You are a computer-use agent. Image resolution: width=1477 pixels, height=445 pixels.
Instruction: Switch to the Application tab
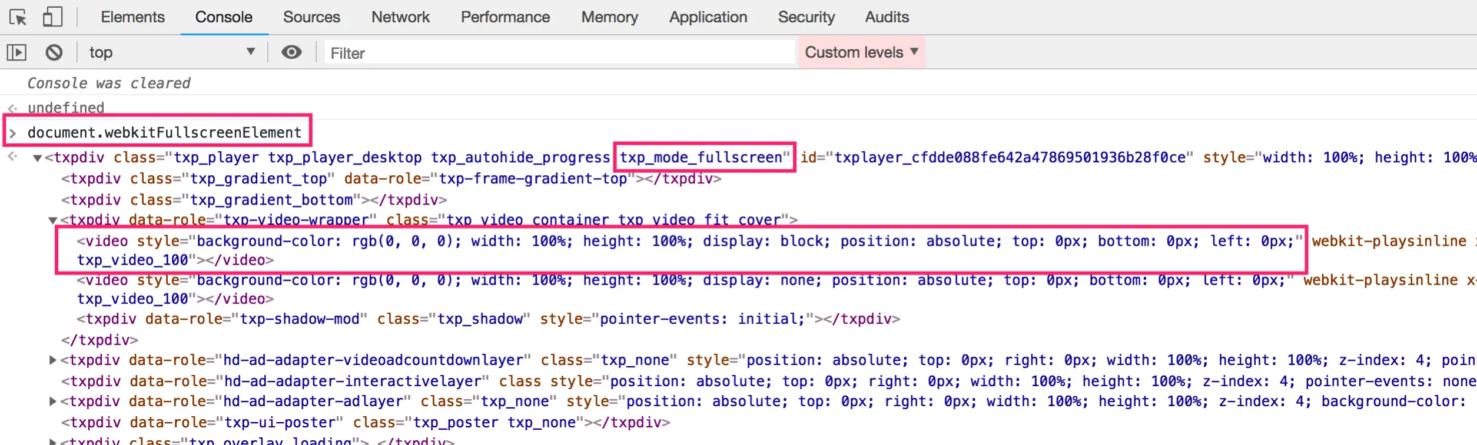708,17
